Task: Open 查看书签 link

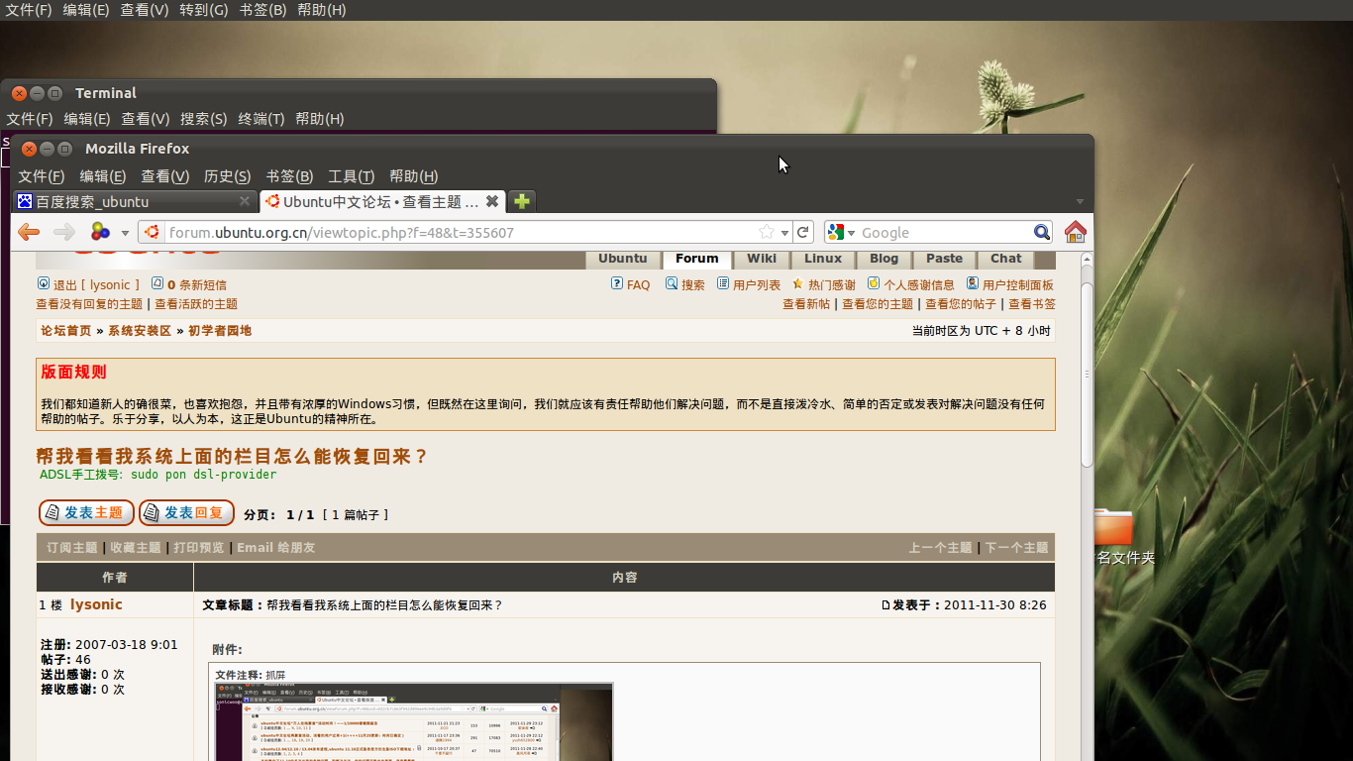Action: (x=1032, y=304)
